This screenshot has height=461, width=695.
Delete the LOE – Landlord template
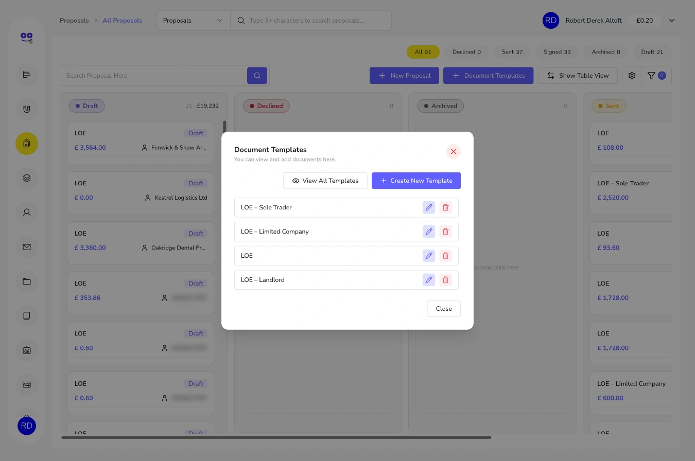446,280
